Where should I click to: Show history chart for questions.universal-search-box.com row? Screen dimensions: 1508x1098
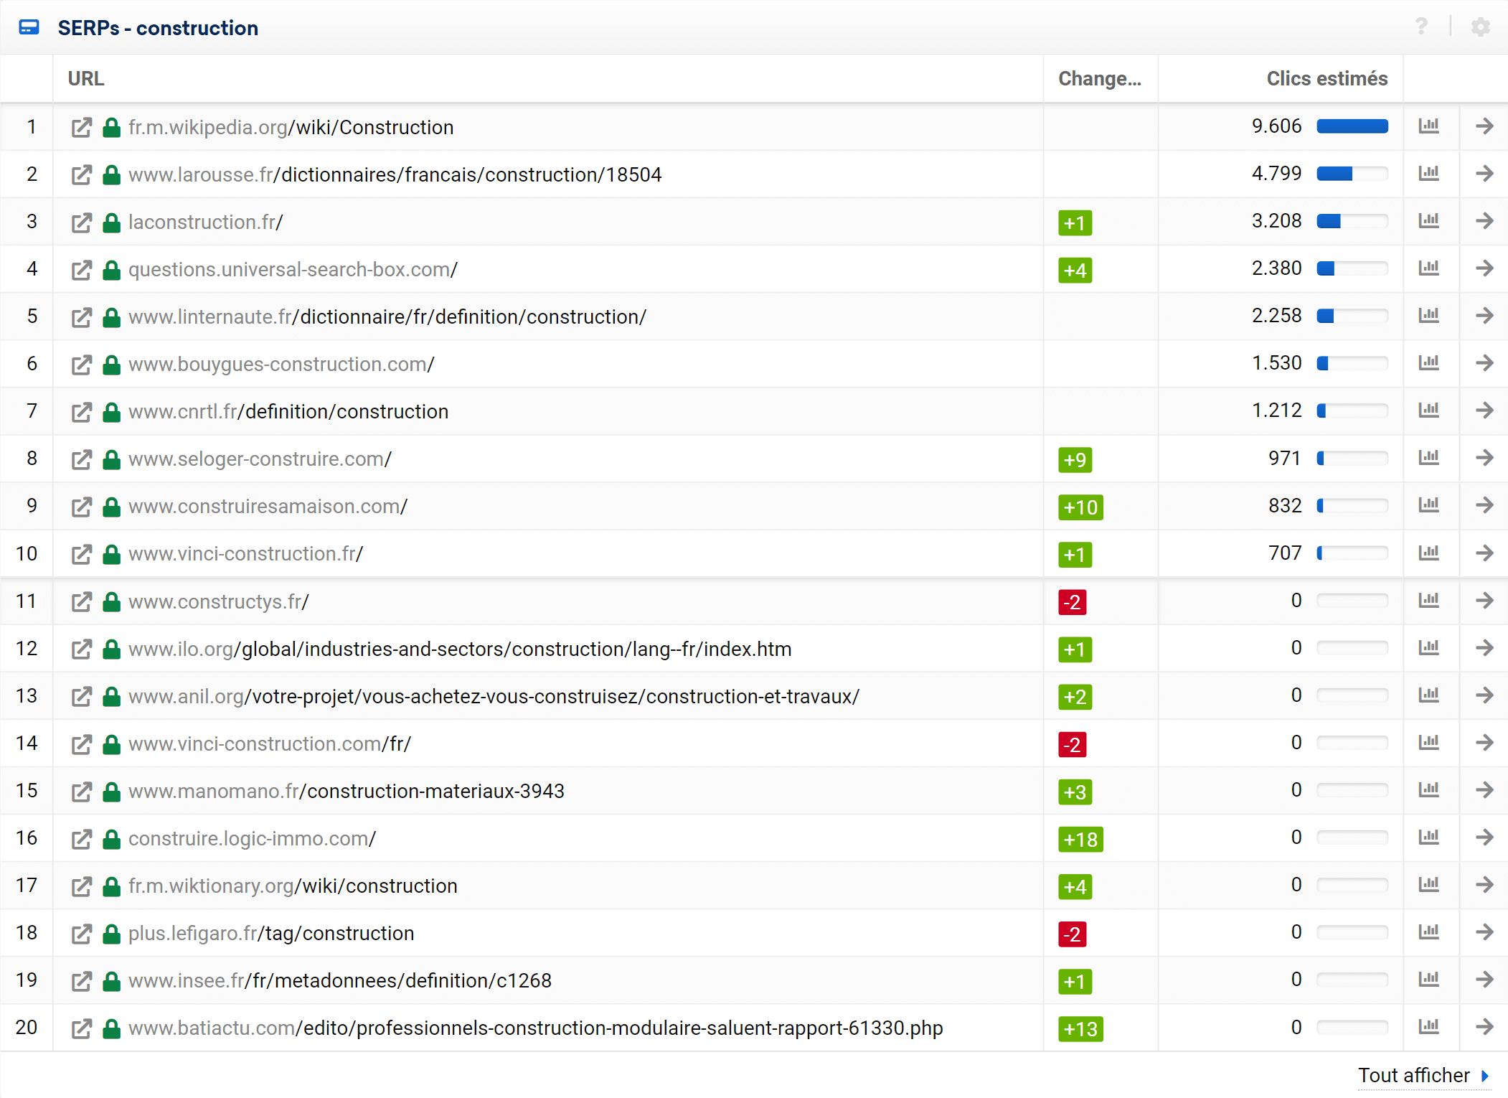[x=1429, y=268]
